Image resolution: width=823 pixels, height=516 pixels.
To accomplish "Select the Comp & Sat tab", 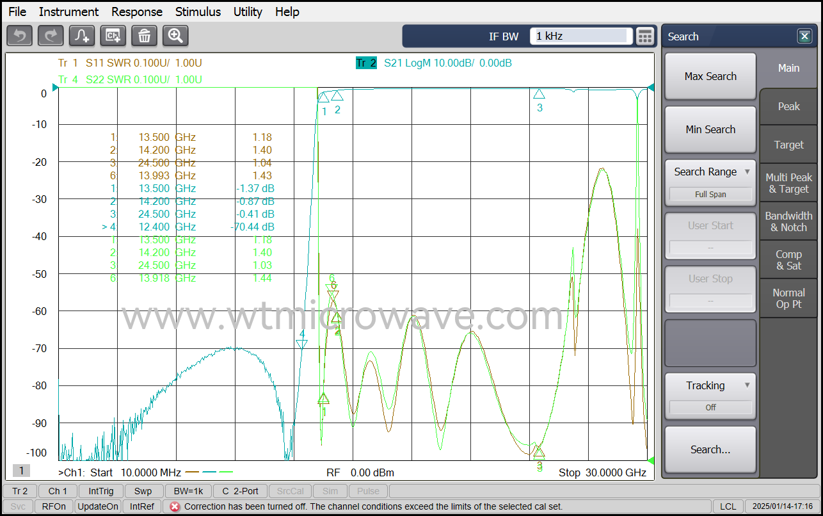I will [788, 260].
